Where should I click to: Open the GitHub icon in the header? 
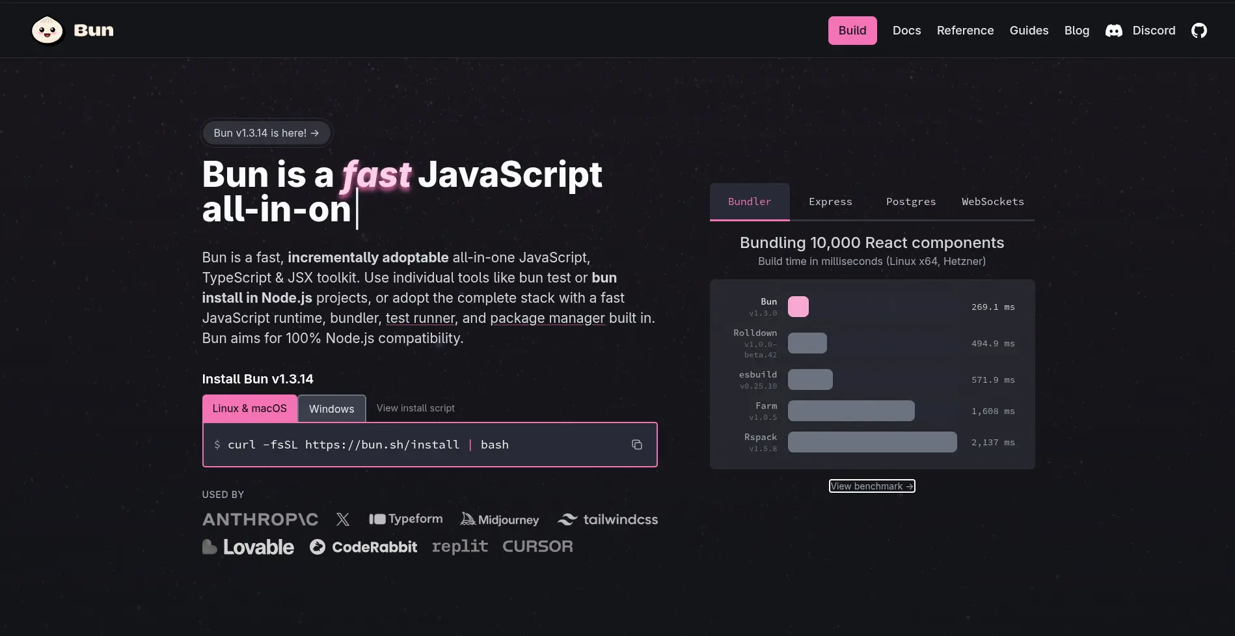(1199, 31)
